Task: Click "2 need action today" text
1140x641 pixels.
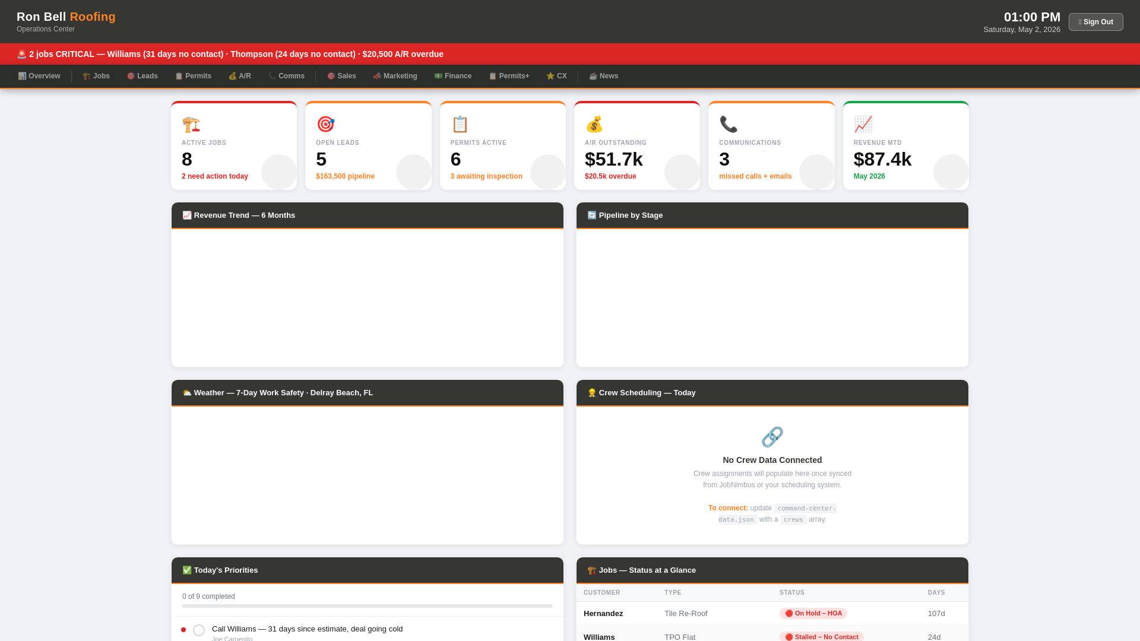Action: [215, 176]
